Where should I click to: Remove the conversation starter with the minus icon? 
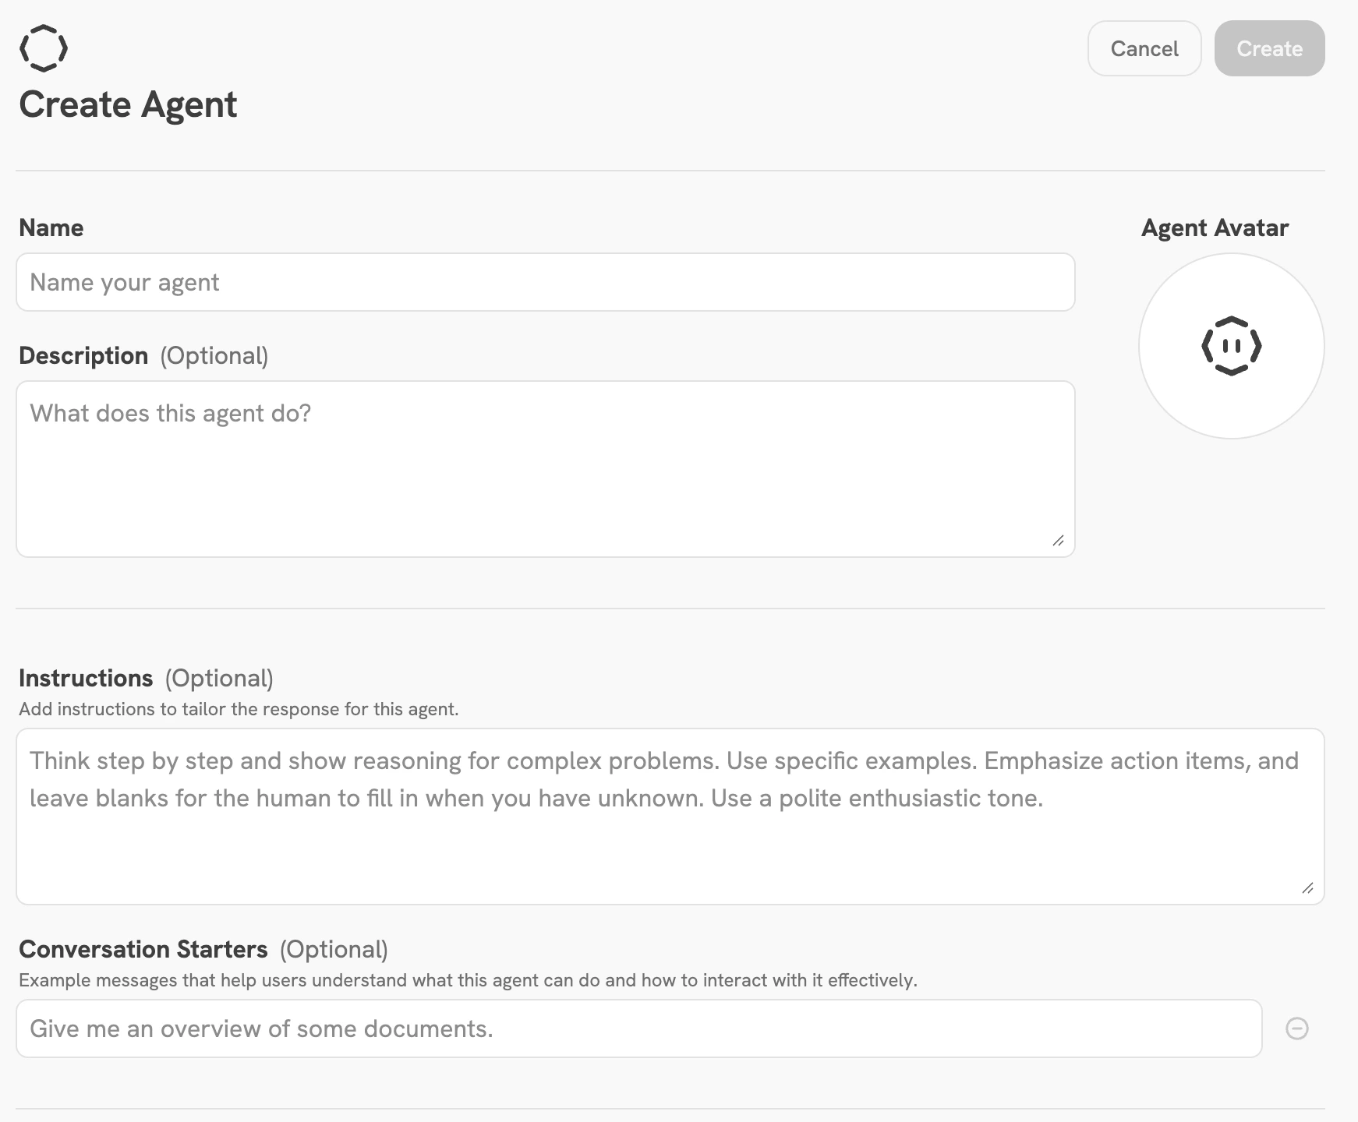tap(1296, 1028)
